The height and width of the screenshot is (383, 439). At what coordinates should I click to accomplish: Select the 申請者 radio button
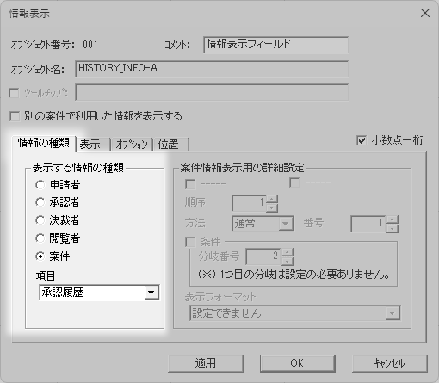pos(40,185)
